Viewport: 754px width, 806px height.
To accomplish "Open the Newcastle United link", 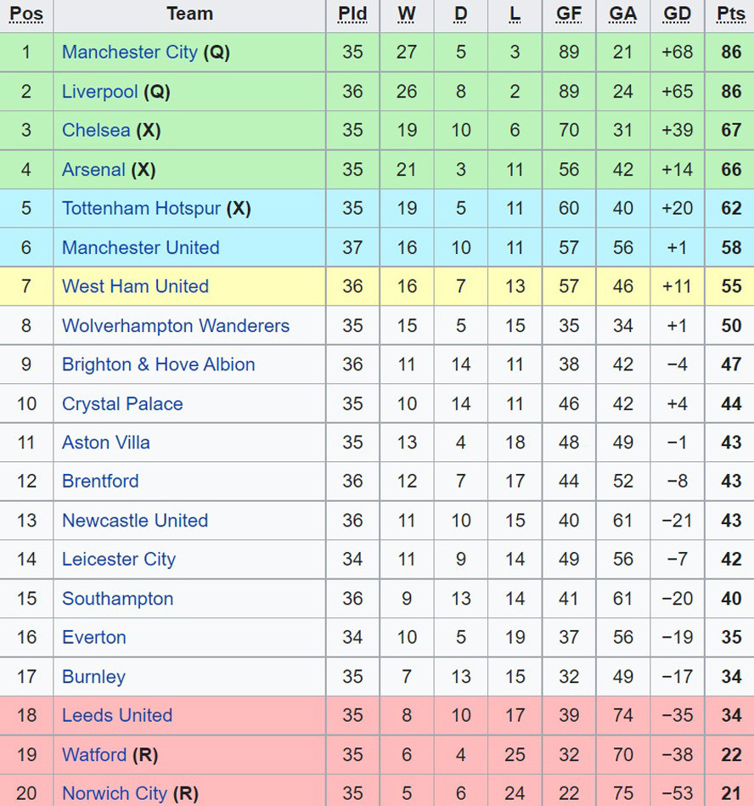I will tap(134, 521).
